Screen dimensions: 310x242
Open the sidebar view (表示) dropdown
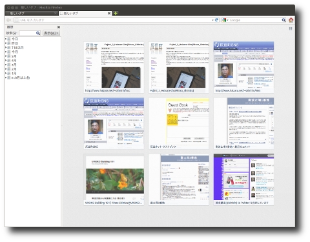pyautogui.click(x=51, y=33)
